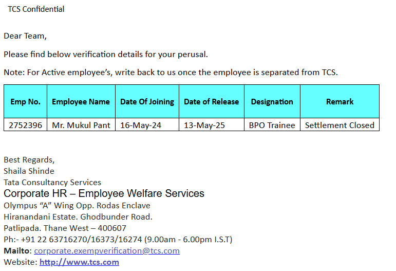Select the 'Designation' column header
Image resolution: width=396 pixels, height=271 pixels.
(x=272, y=102)
